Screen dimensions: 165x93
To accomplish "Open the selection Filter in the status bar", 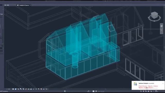I will (x=156, y=91).
